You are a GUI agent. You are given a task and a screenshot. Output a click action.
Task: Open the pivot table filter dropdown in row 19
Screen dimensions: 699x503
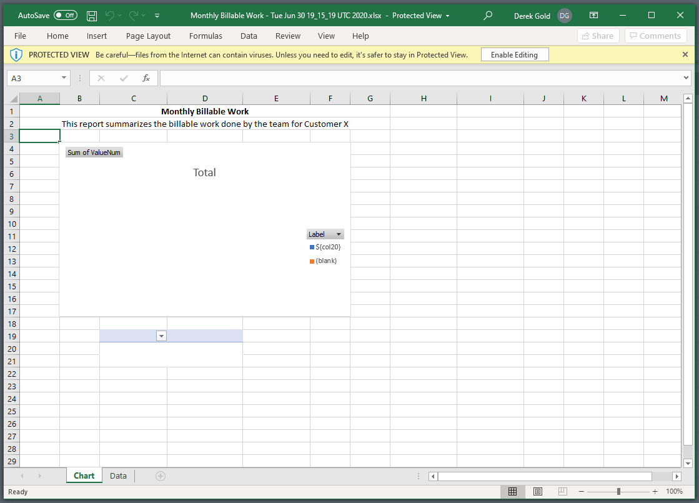161,336
